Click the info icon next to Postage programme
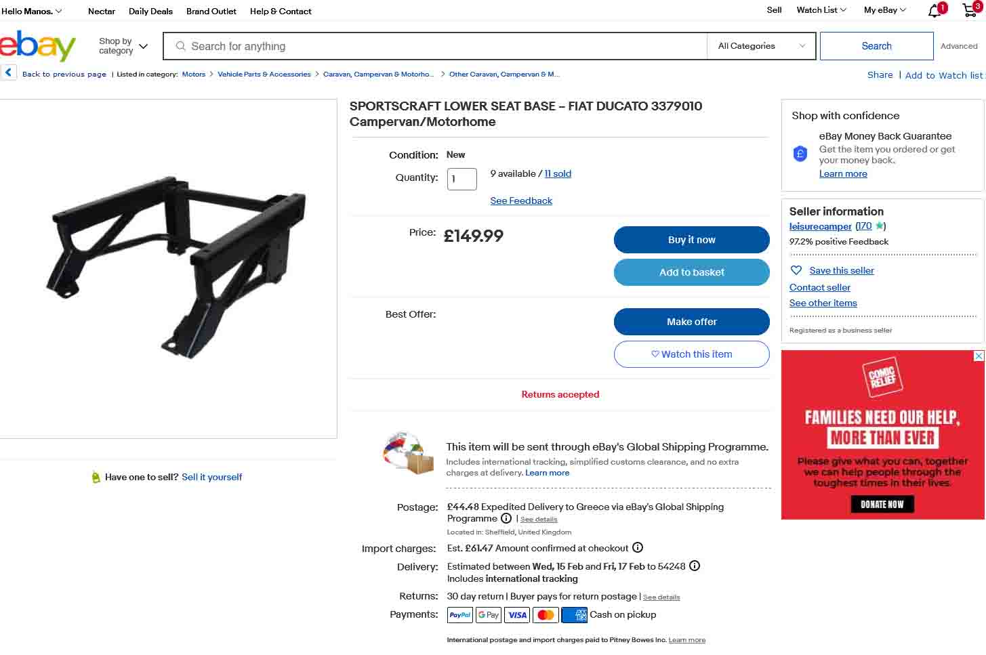The width and height of the screenshot is (986, 655). (506, 518)
